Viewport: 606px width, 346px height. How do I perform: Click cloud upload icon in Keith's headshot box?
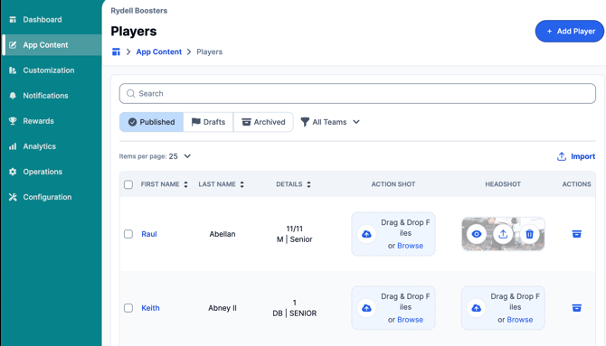(476, 308)
